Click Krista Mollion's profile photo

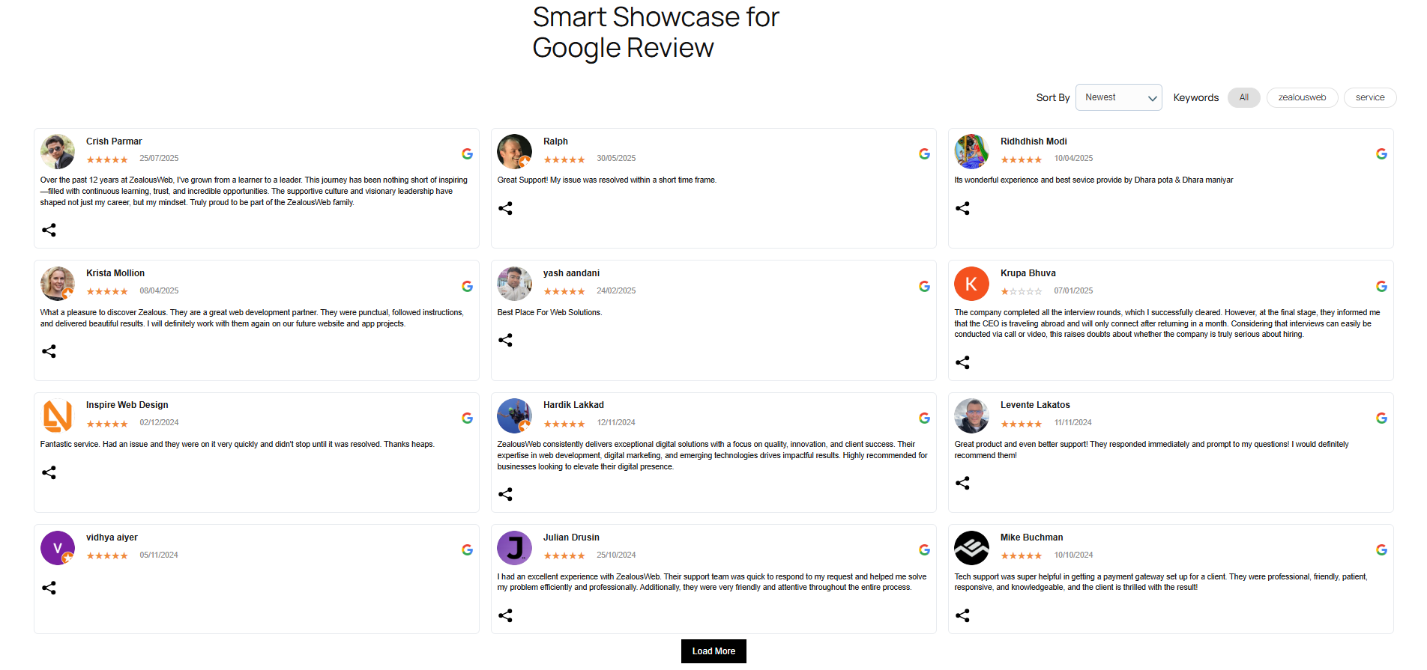[58, 284]
